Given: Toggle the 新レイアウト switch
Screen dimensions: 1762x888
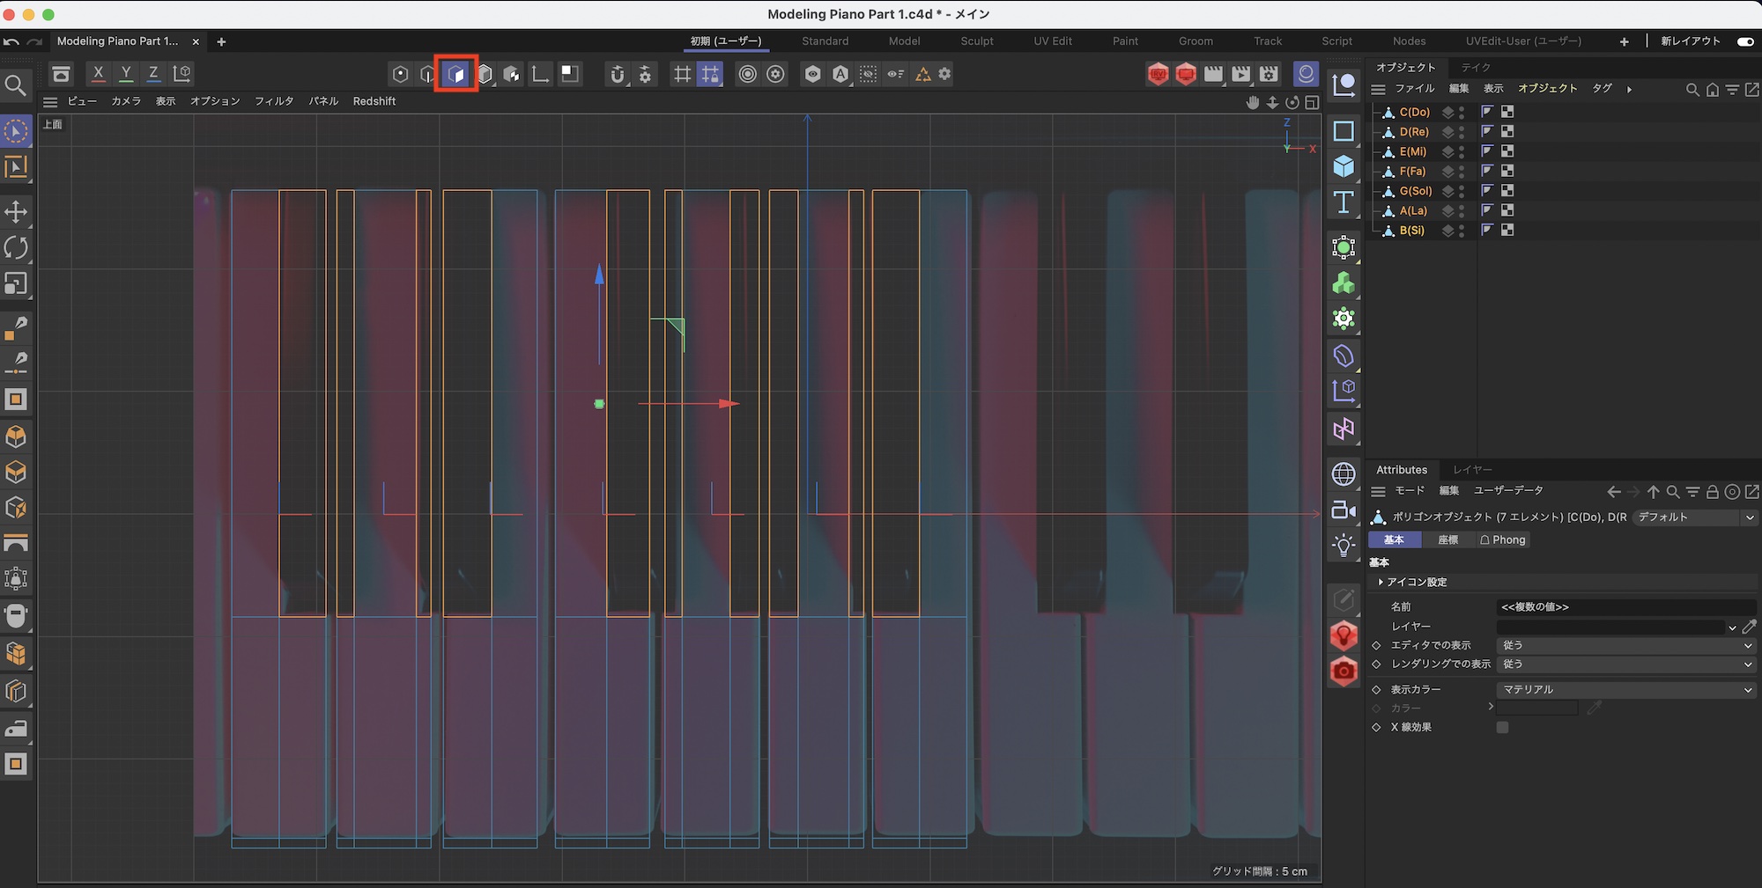Looking at the screenshot, I should (1744, 41).
